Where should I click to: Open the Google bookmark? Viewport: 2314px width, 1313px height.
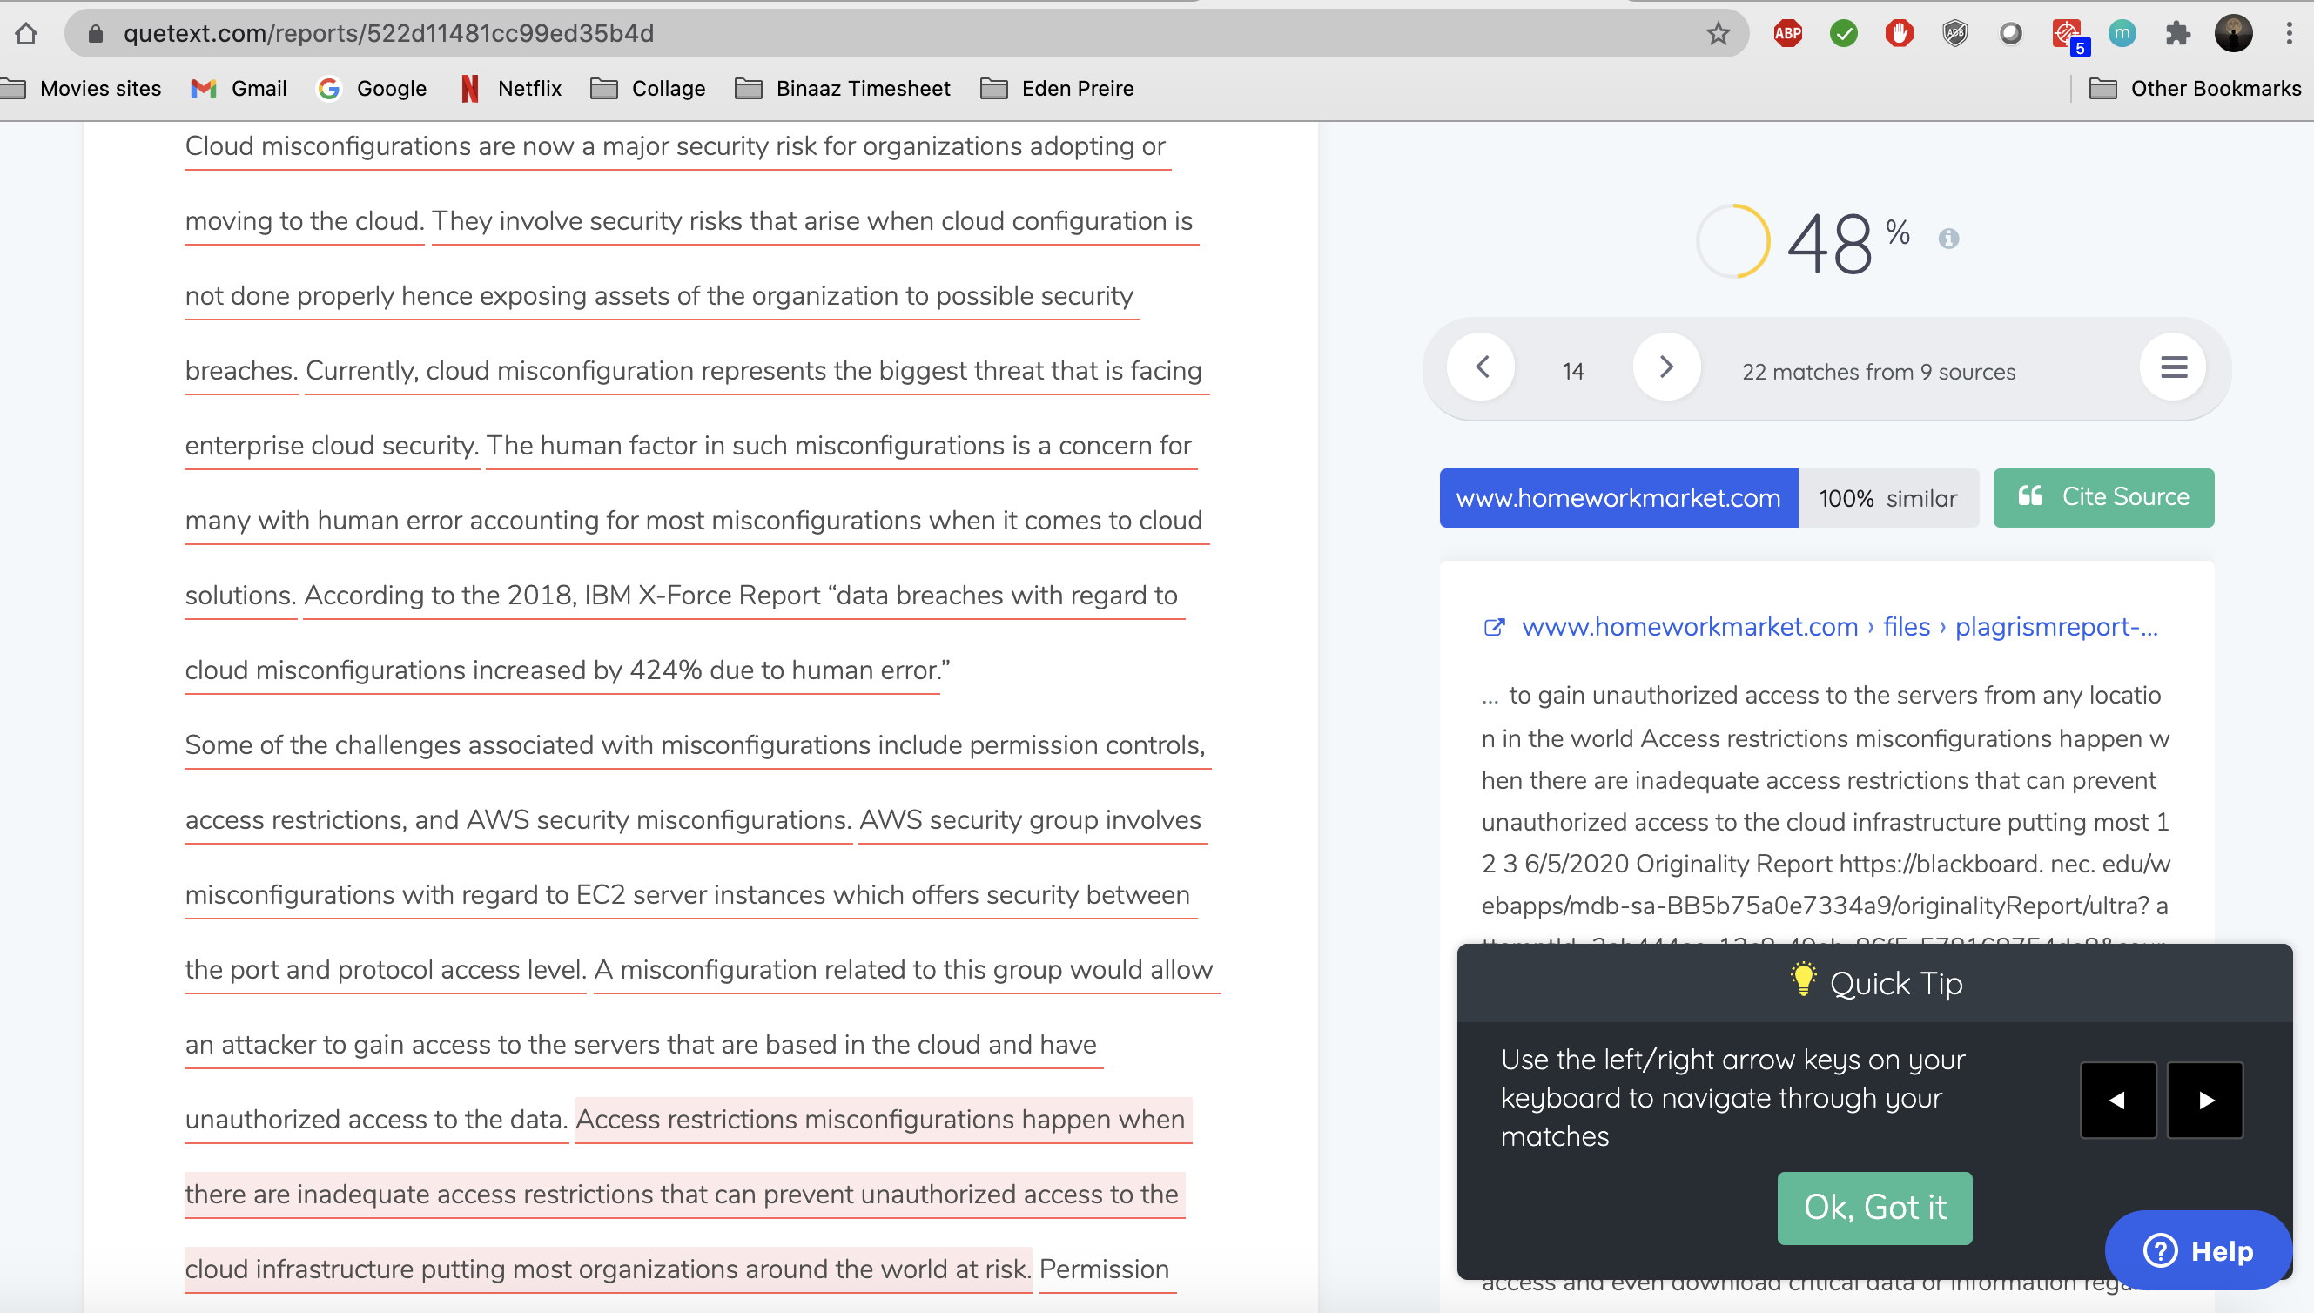pos(373,89)
